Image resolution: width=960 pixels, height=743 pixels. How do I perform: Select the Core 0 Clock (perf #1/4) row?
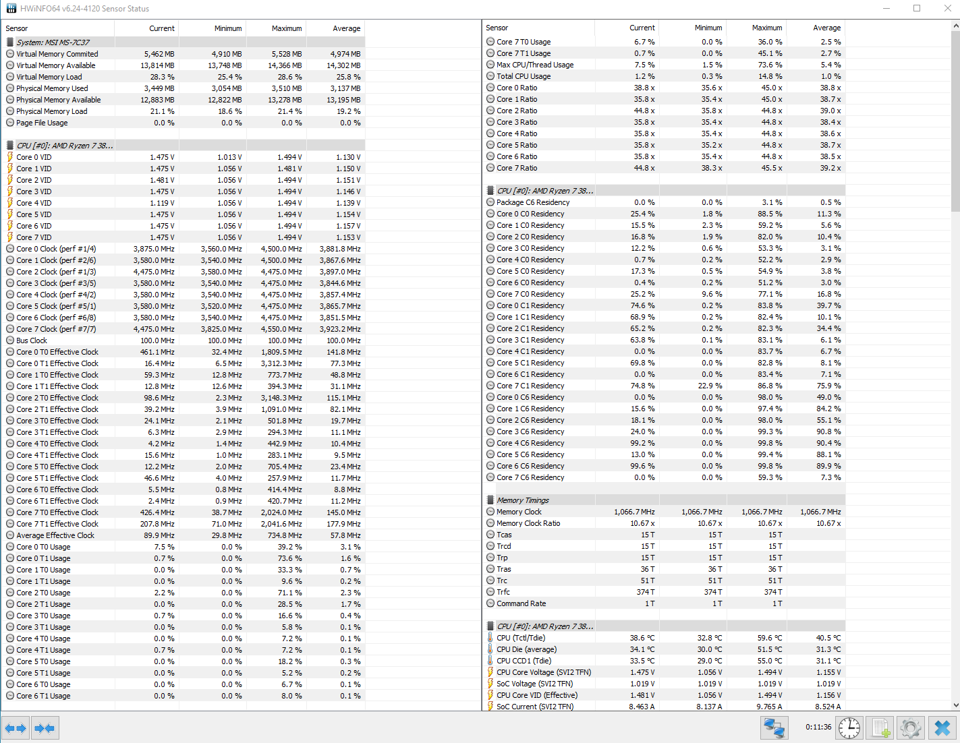coord(183,249)
